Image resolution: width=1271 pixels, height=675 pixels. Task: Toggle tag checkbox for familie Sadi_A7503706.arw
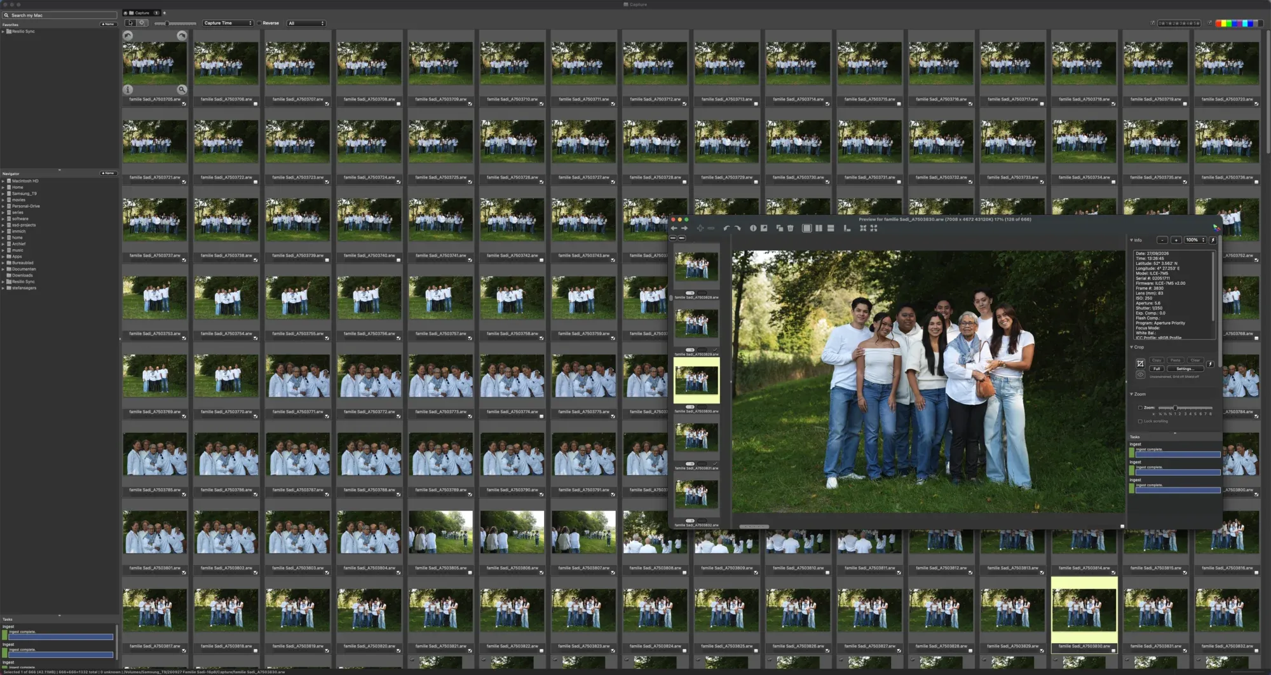click(x=255, y=104)
